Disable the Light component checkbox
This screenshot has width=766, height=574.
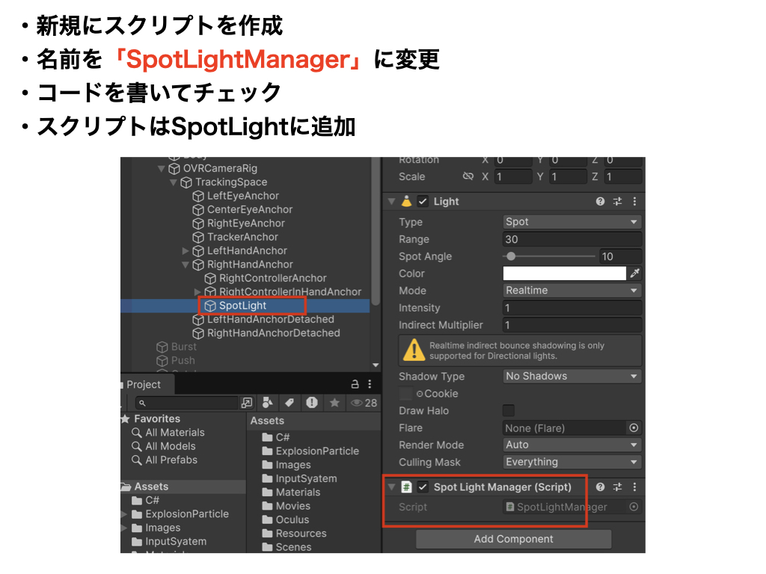[x=423, y=202]
